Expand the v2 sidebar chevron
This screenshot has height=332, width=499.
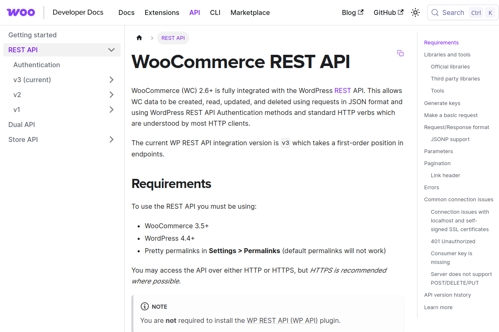coord(111,95)
